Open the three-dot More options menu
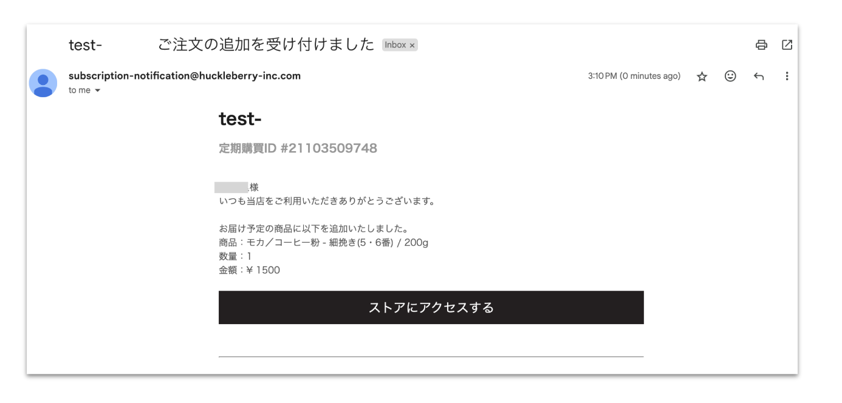 787,76
